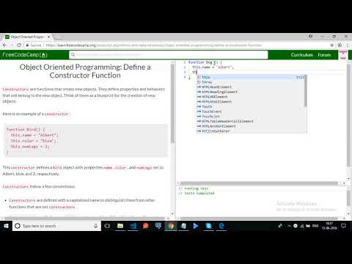
Task: Open the Curriculum link
Action: pos(302,55)
